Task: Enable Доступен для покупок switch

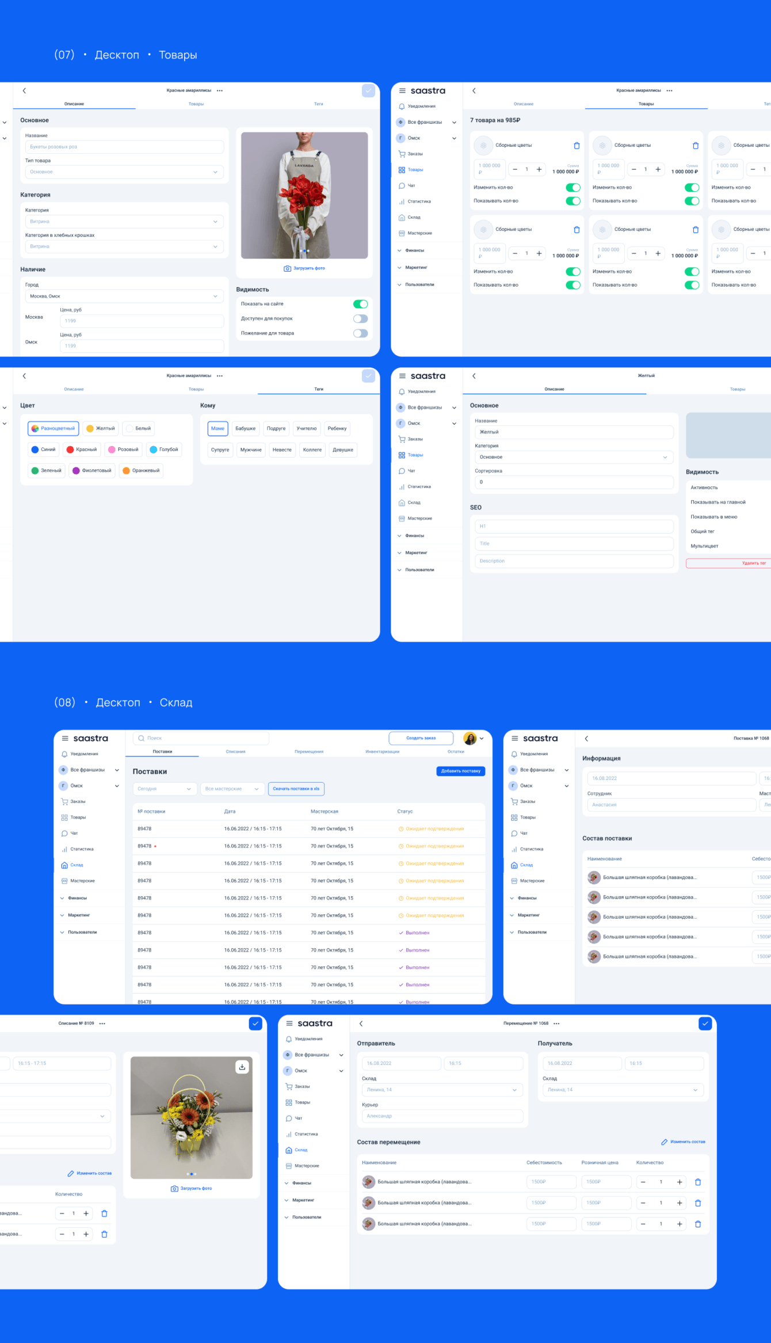Action: pyautogui.click(x=360, y=318)
